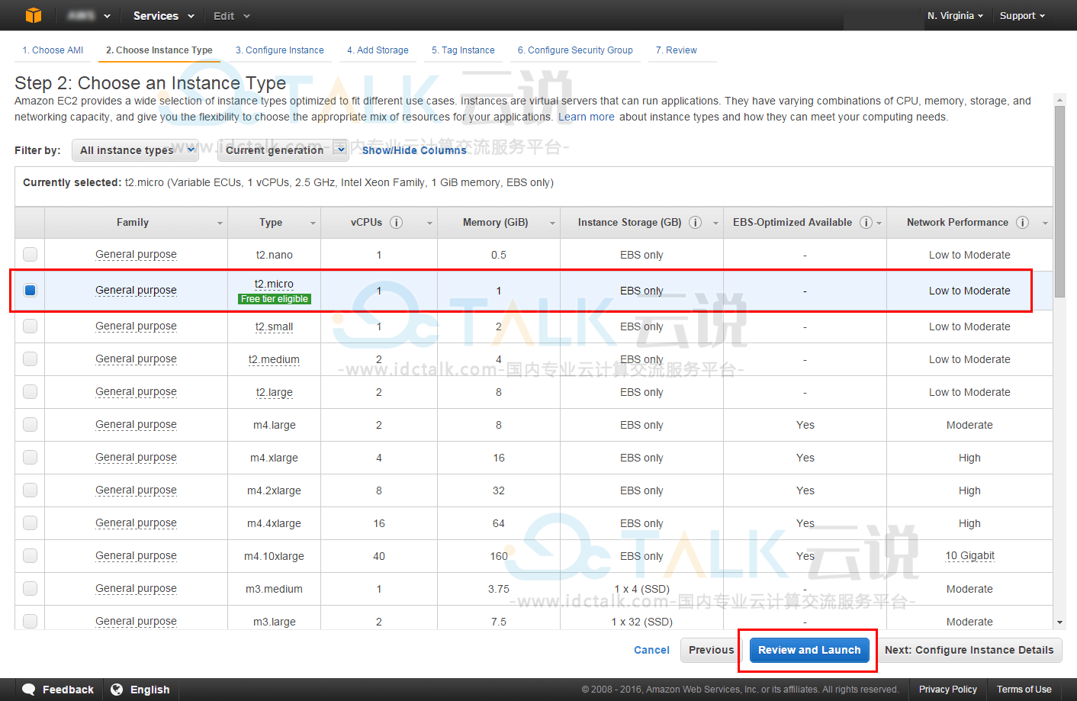Open Network Performance info icon
The height and width of the screenshot is (701, 1077).
pos(1022,222)
